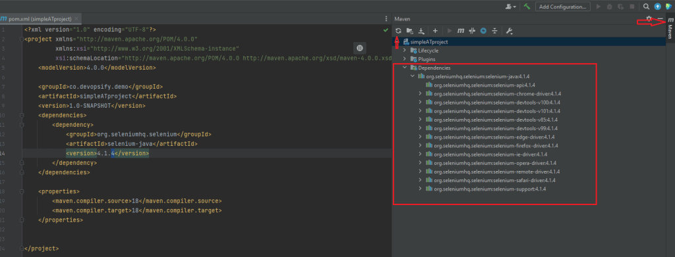Fold the project tag at line 2
The width and height of the screenshot is (675, 257).
22,39
